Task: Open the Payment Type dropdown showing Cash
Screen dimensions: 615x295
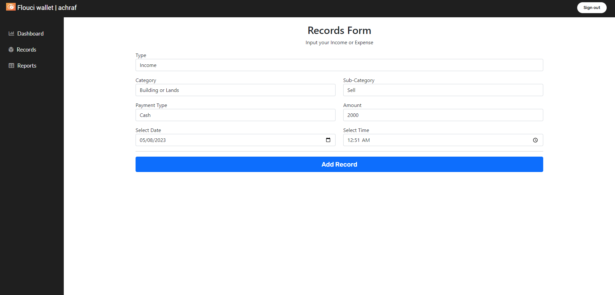Action: tap(235, 115)
